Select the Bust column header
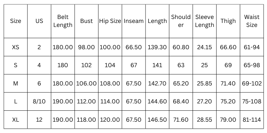Screen dimensions: 267x133 (x=86, y=21)
